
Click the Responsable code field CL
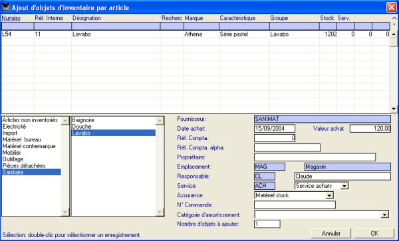click(265, 176)
